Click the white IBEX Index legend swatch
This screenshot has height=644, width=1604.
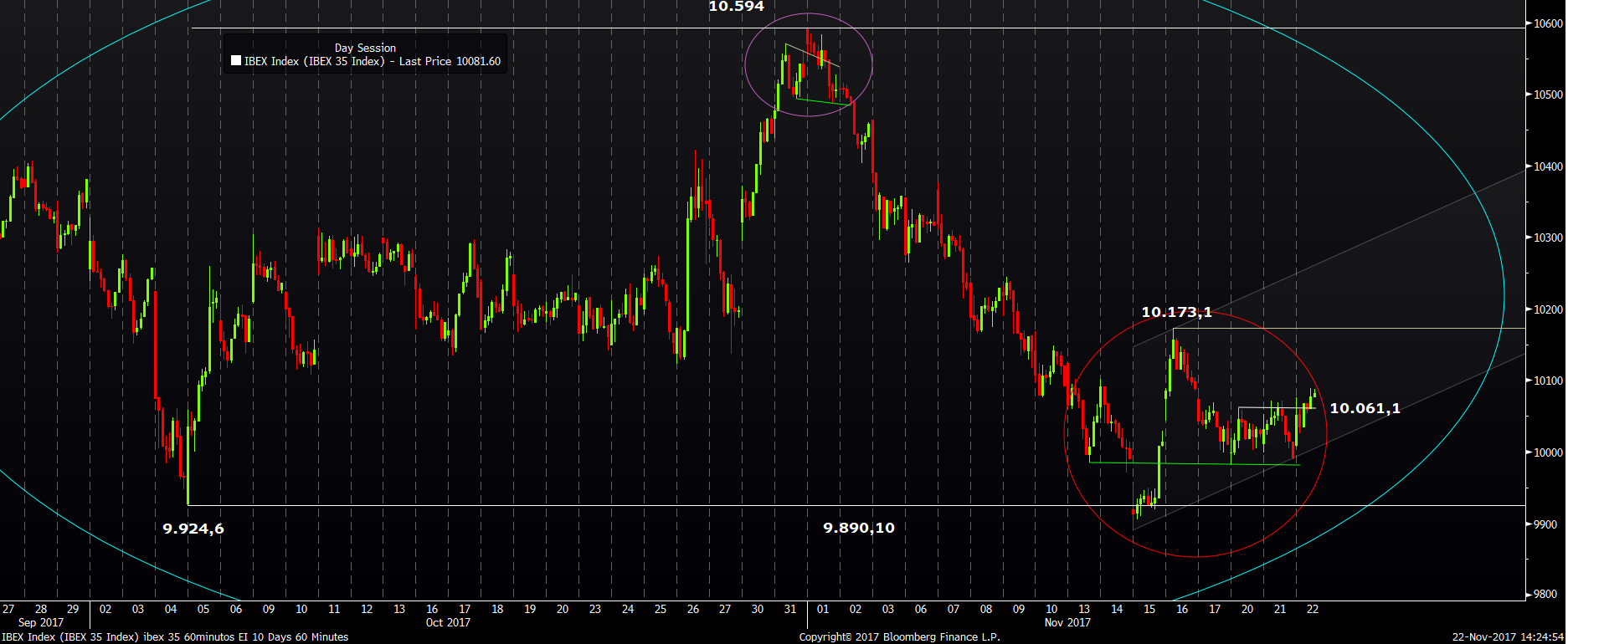tap(236, 61)
